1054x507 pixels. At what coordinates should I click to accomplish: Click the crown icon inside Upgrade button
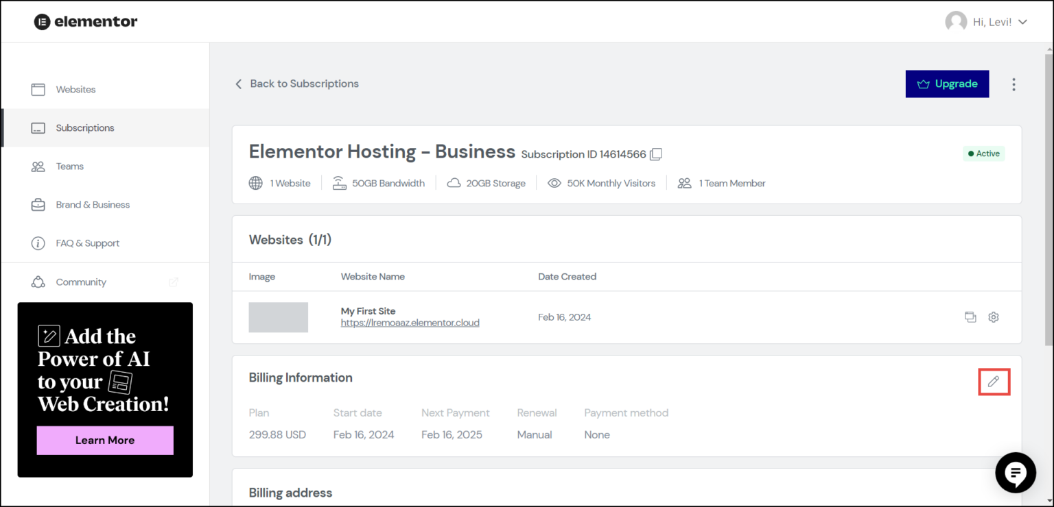[x=923, y=84]
